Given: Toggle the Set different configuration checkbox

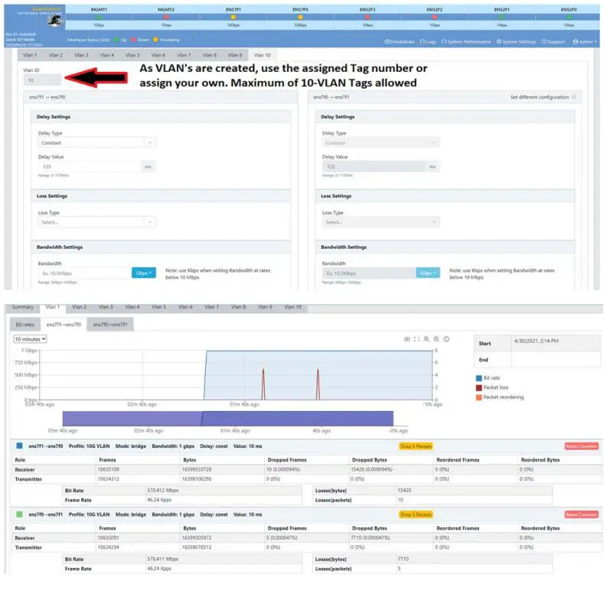Looking at the screenshot, I should (x=574, y=97).
